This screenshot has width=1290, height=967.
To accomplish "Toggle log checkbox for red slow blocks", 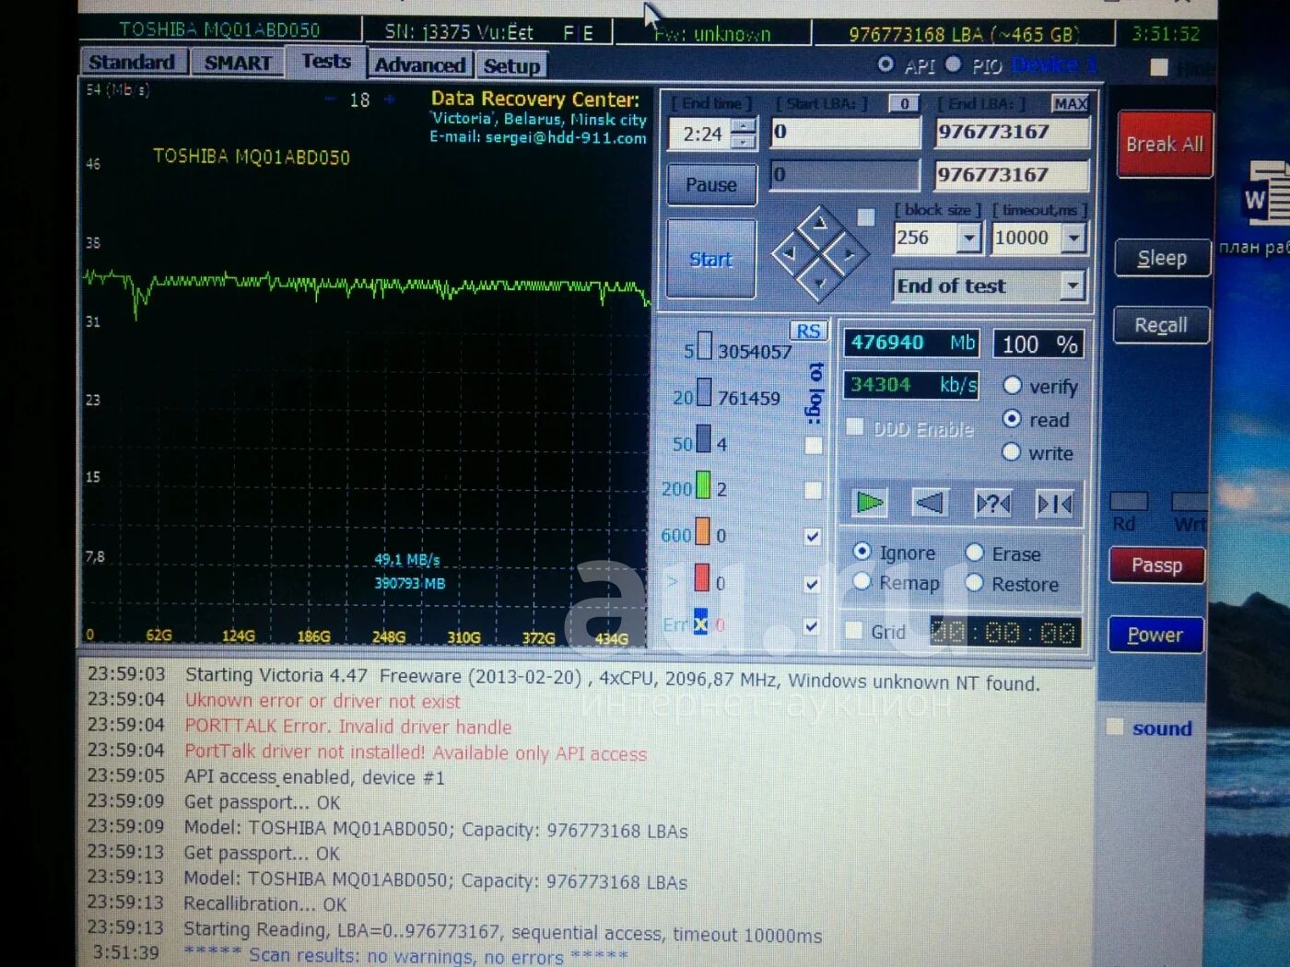I will tap(812, 583).
